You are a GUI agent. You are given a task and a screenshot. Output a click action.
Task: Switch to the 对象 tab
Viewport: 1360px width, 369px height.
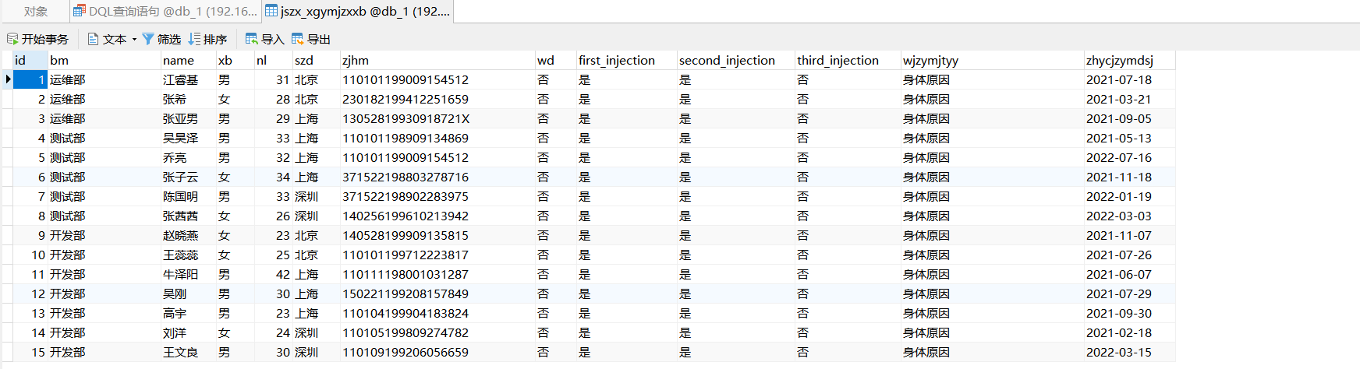(x=35, y=11)
